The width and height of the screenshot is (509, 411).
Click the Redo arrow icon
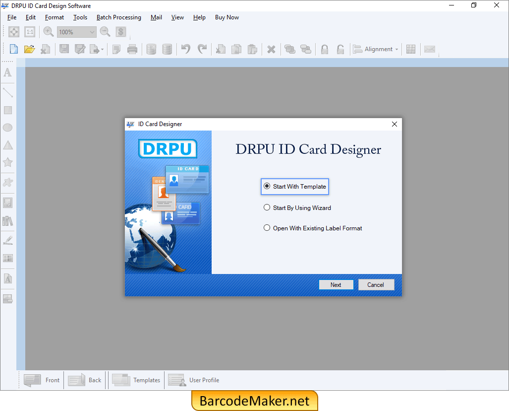point(202,49)
